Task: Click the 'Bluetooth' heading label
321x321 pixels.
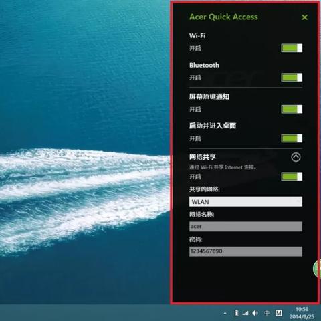Action: tap(204, 65)
